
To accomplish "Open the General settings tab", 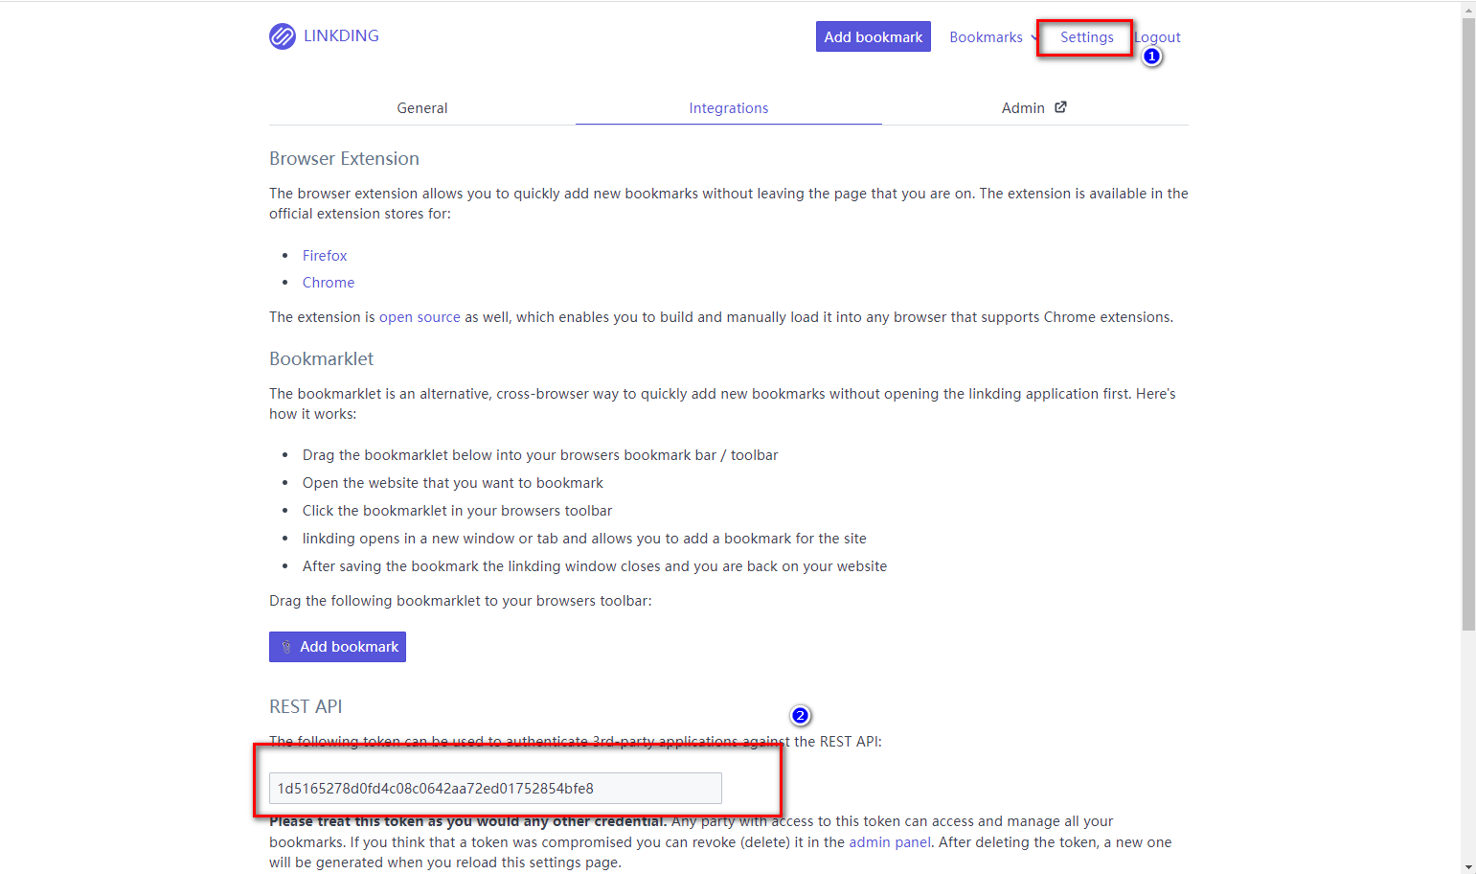I will (421, 108).
